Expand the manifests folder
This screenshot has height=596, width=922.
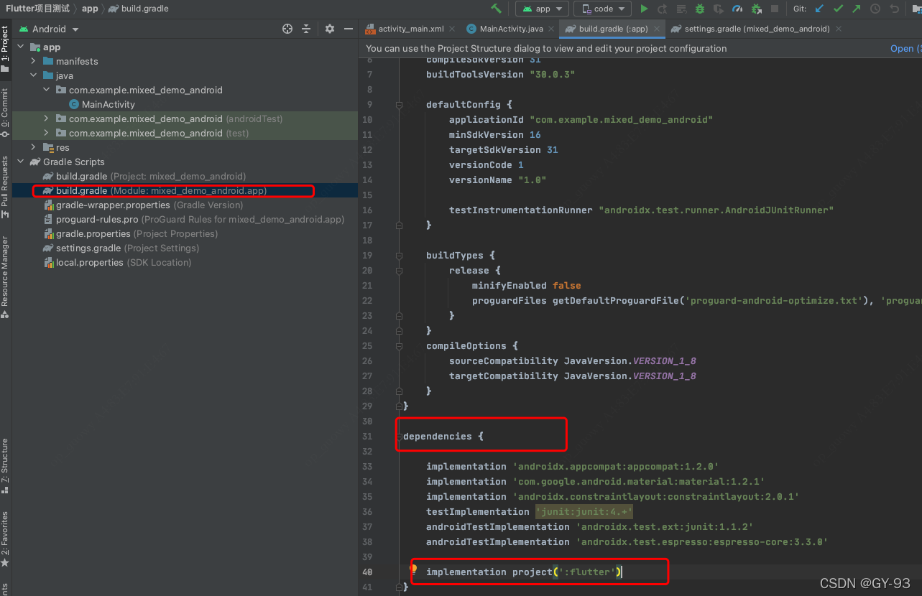(x=33, y=61)
